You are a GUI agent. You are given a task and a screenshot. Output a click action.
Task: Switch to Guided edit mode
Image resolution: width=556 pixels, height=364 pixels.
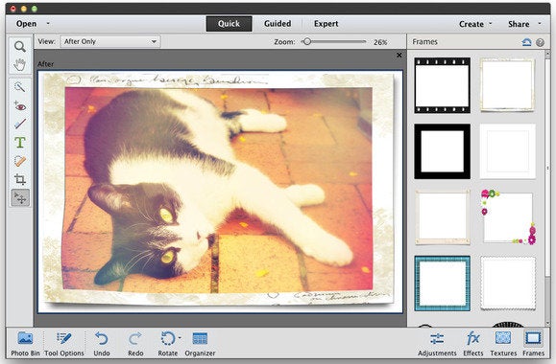click(278, 24)
